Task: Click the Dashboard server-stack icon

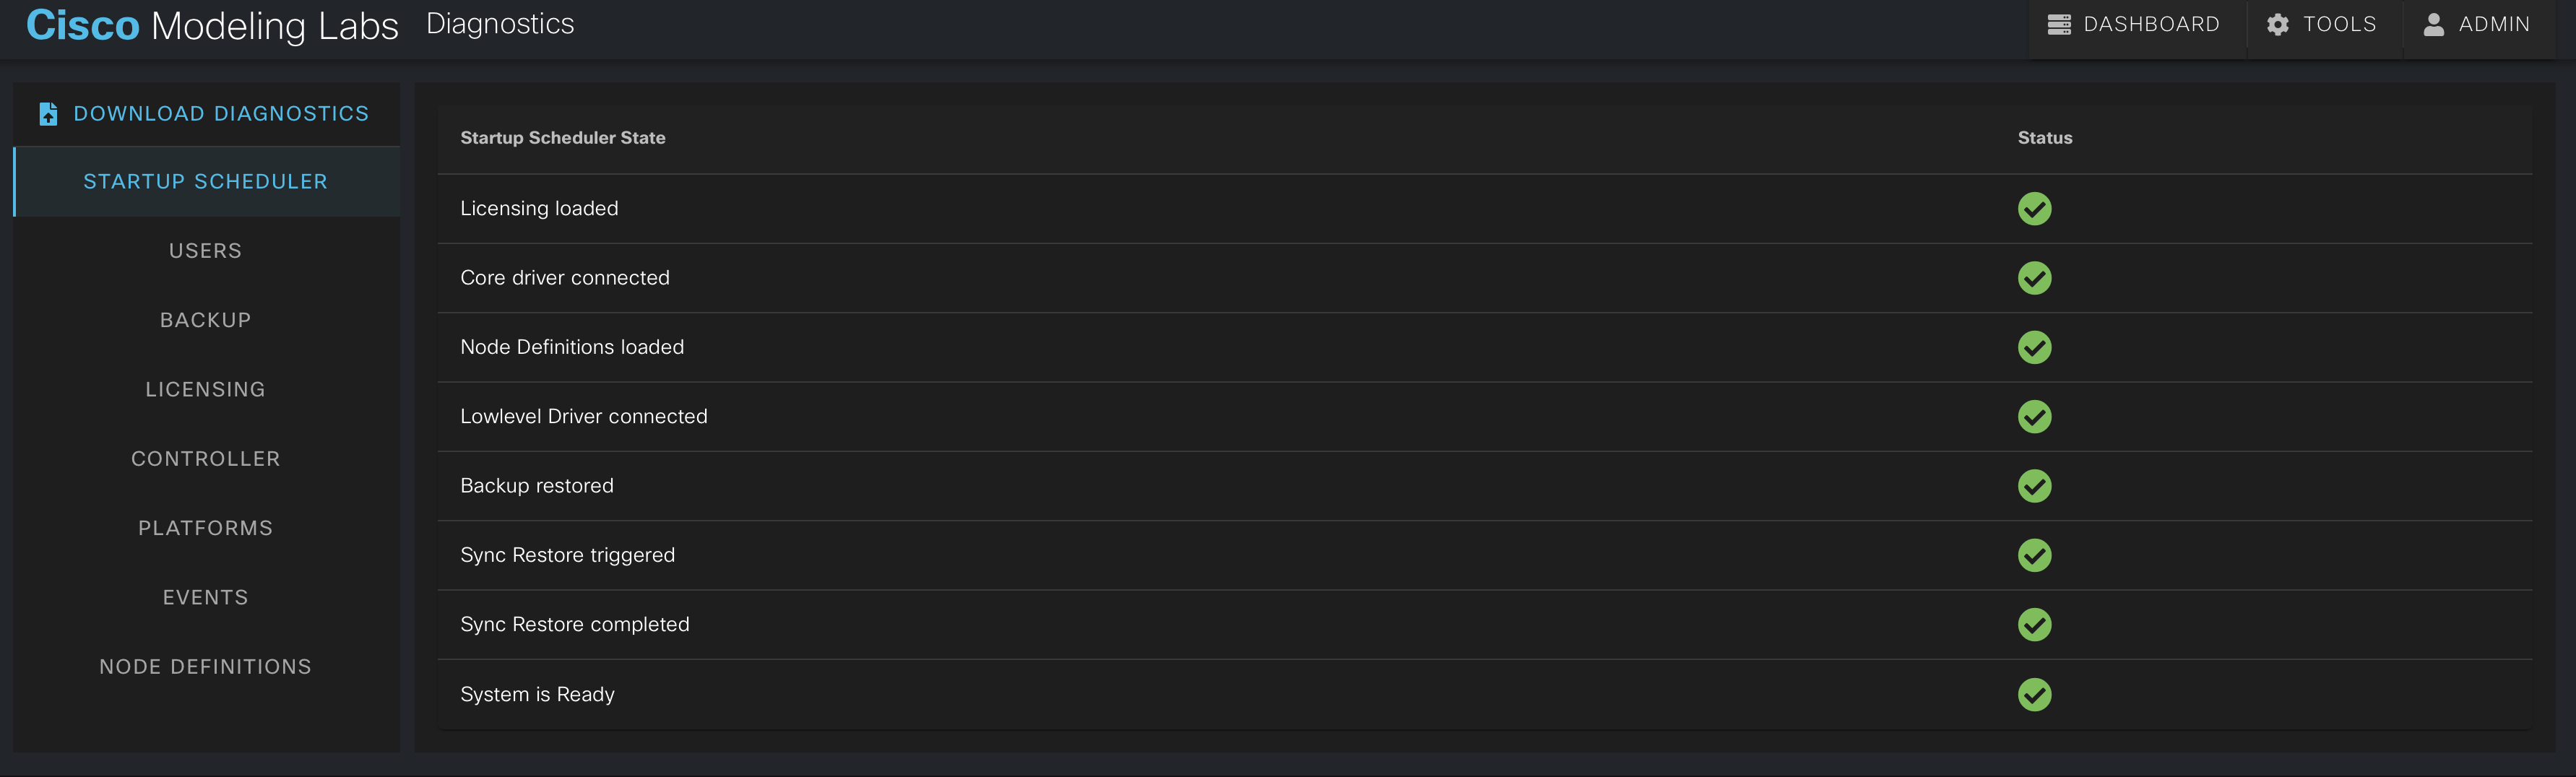Action: [2058, 24]
